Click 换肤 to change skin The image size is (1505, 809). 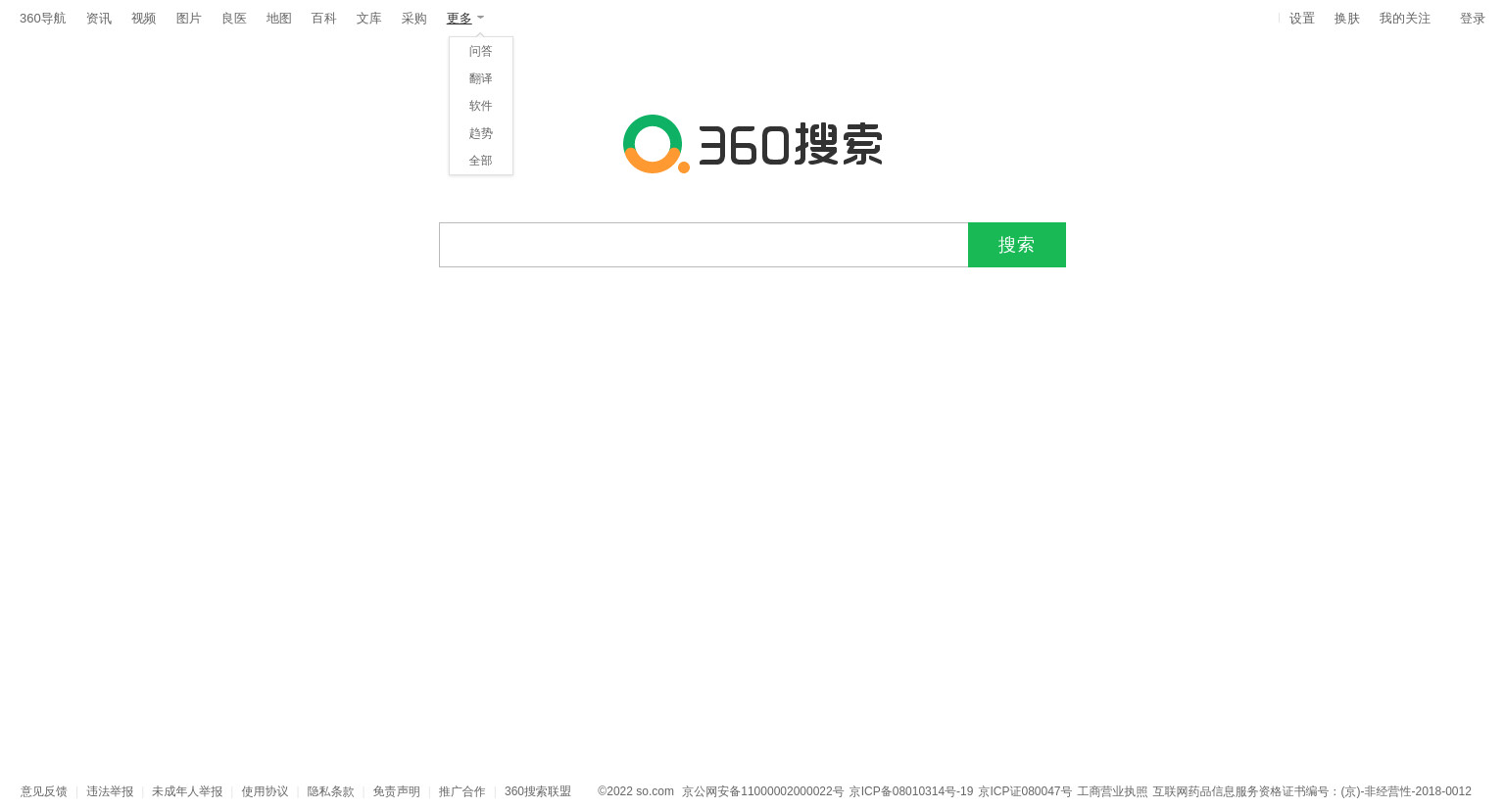(1347, 19)
